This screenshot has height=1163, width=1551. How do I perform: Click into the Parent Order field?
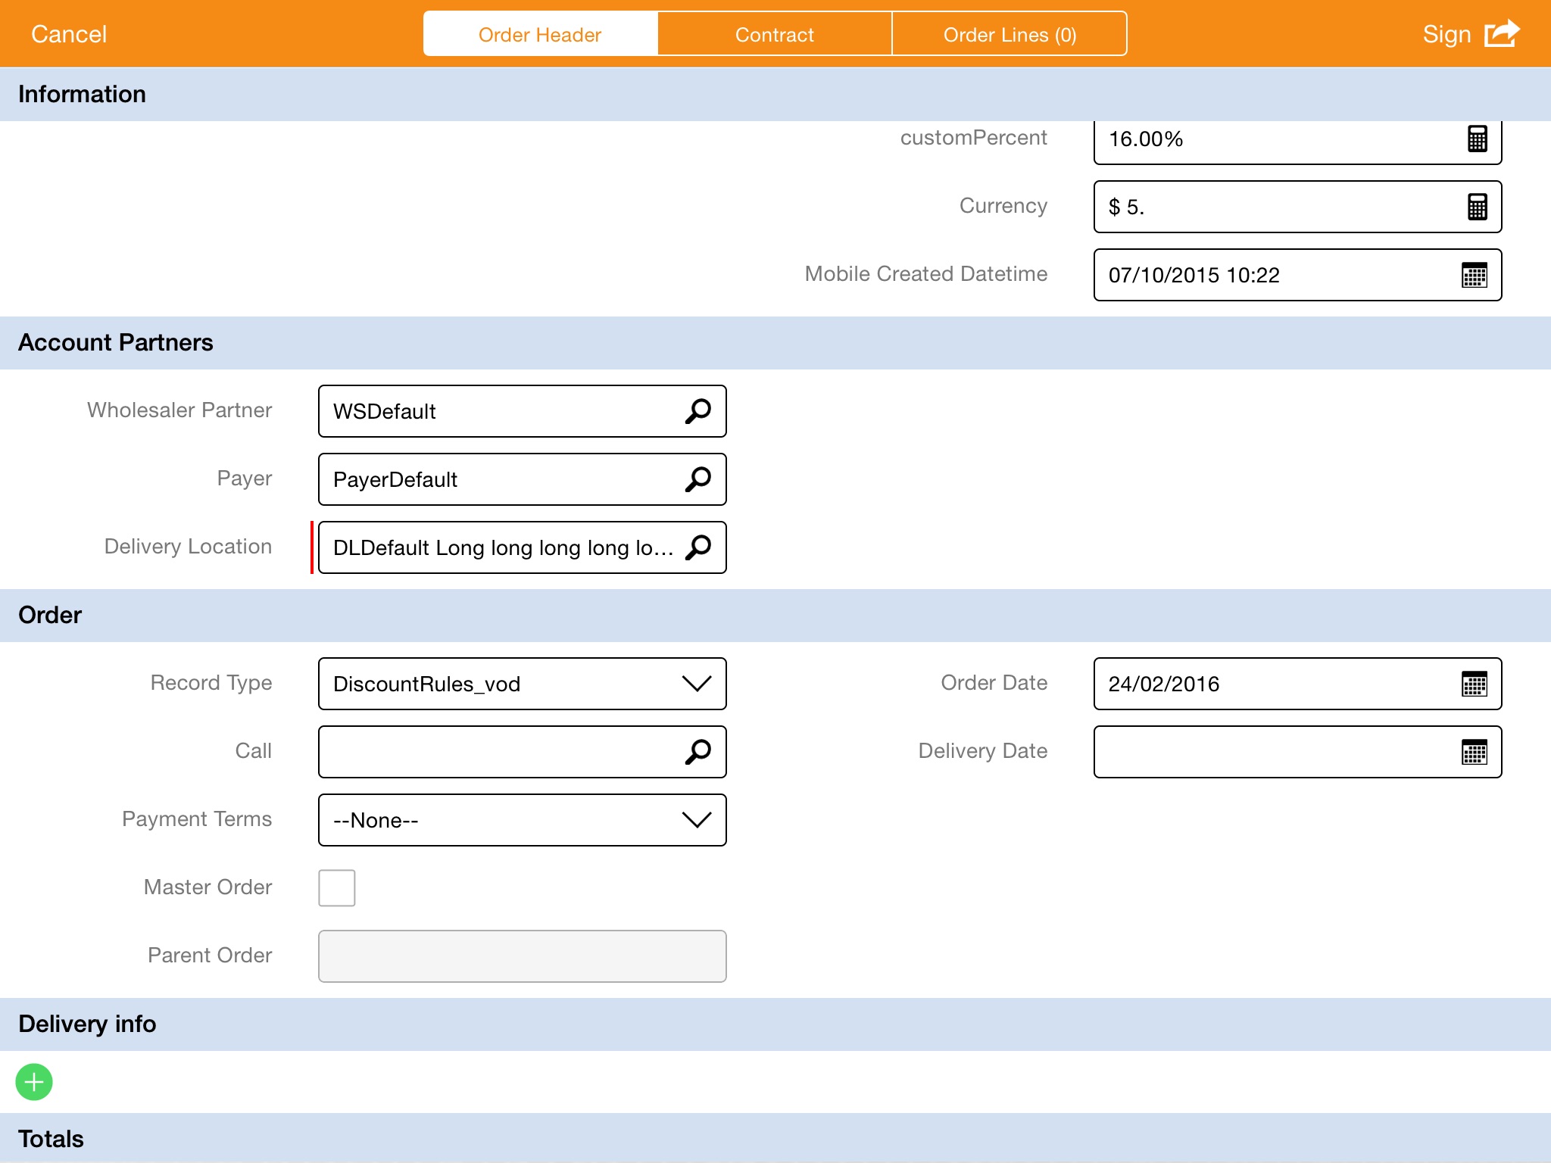coord(522,956)
